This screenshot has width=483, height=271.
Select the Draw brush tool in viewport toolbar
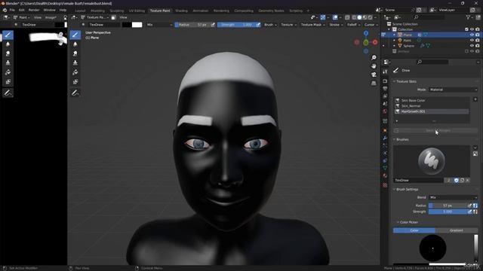[x=75, y=35]
